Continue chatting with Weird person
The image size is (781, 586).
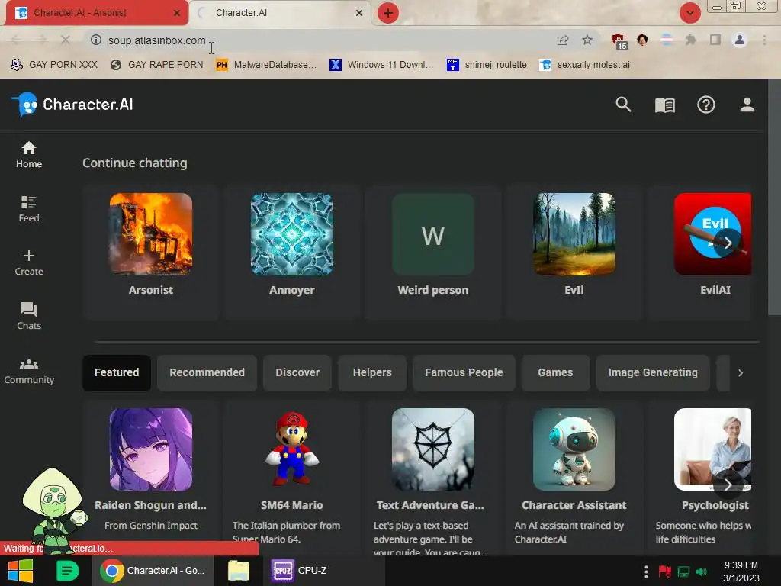pos(433,252)
